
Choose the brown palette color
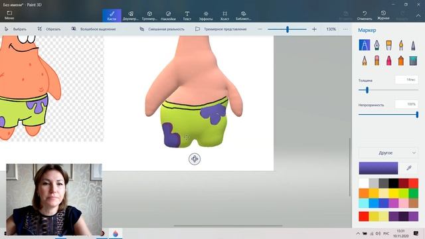coord(414,203)
